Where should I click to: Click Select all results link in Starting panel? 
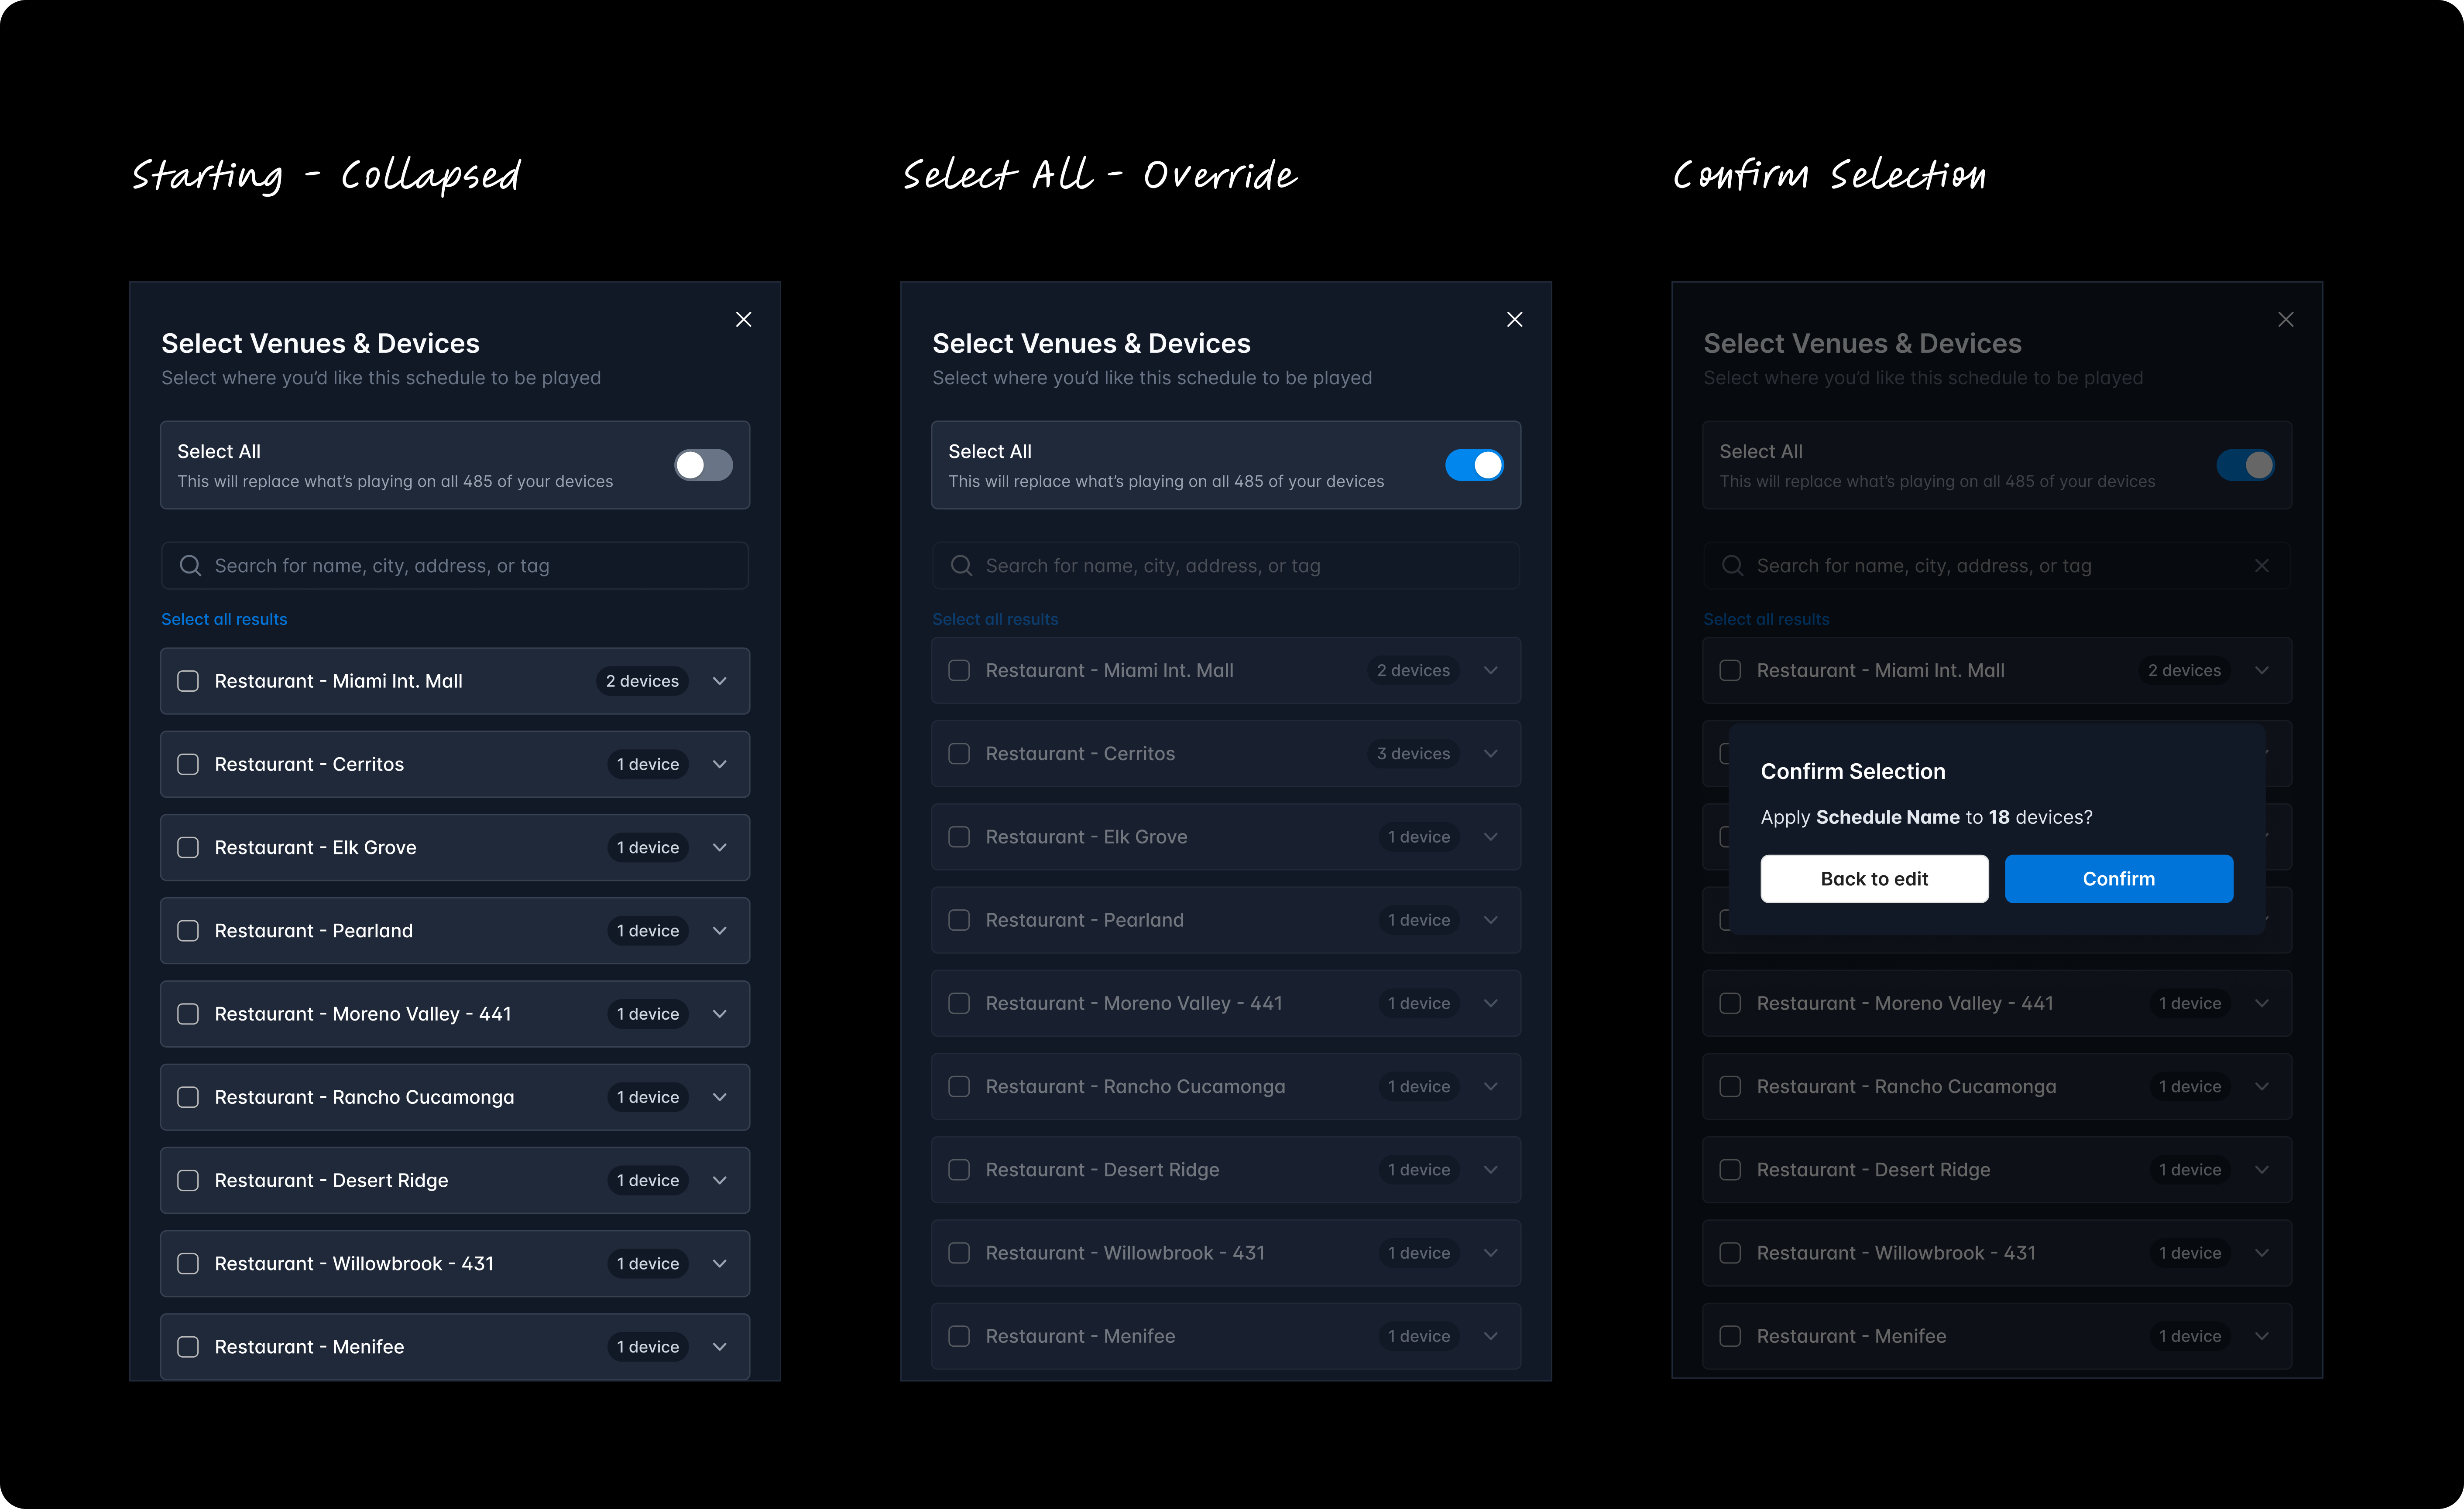[224, 620]
